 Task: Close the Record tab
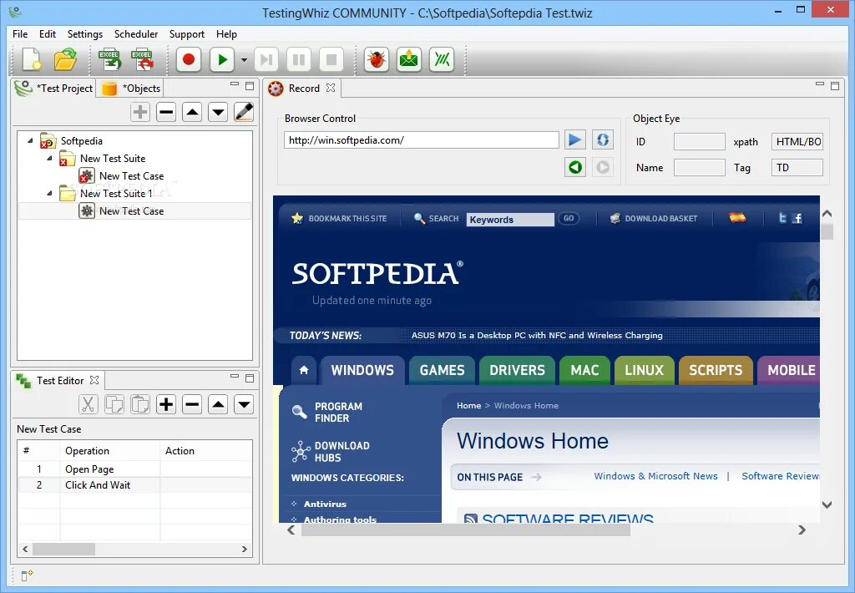pos(331,88)
